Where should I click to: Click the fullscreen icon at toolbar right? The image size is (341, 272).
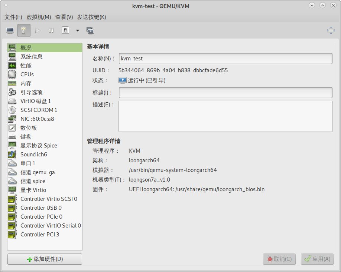tap(331, 30)
